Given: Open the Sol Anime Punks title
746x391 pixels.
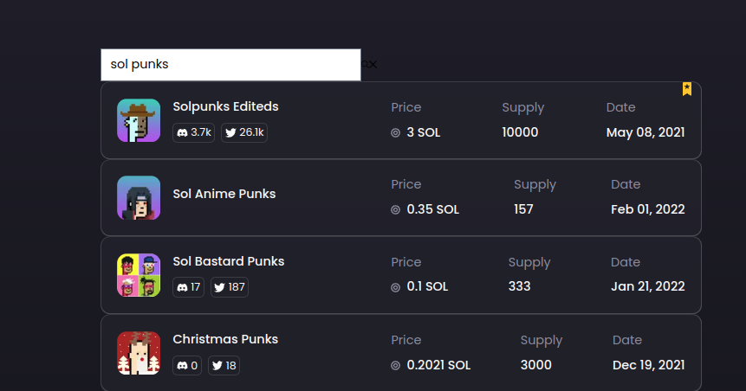Looking at the screenshot, I should click(224, 194).
